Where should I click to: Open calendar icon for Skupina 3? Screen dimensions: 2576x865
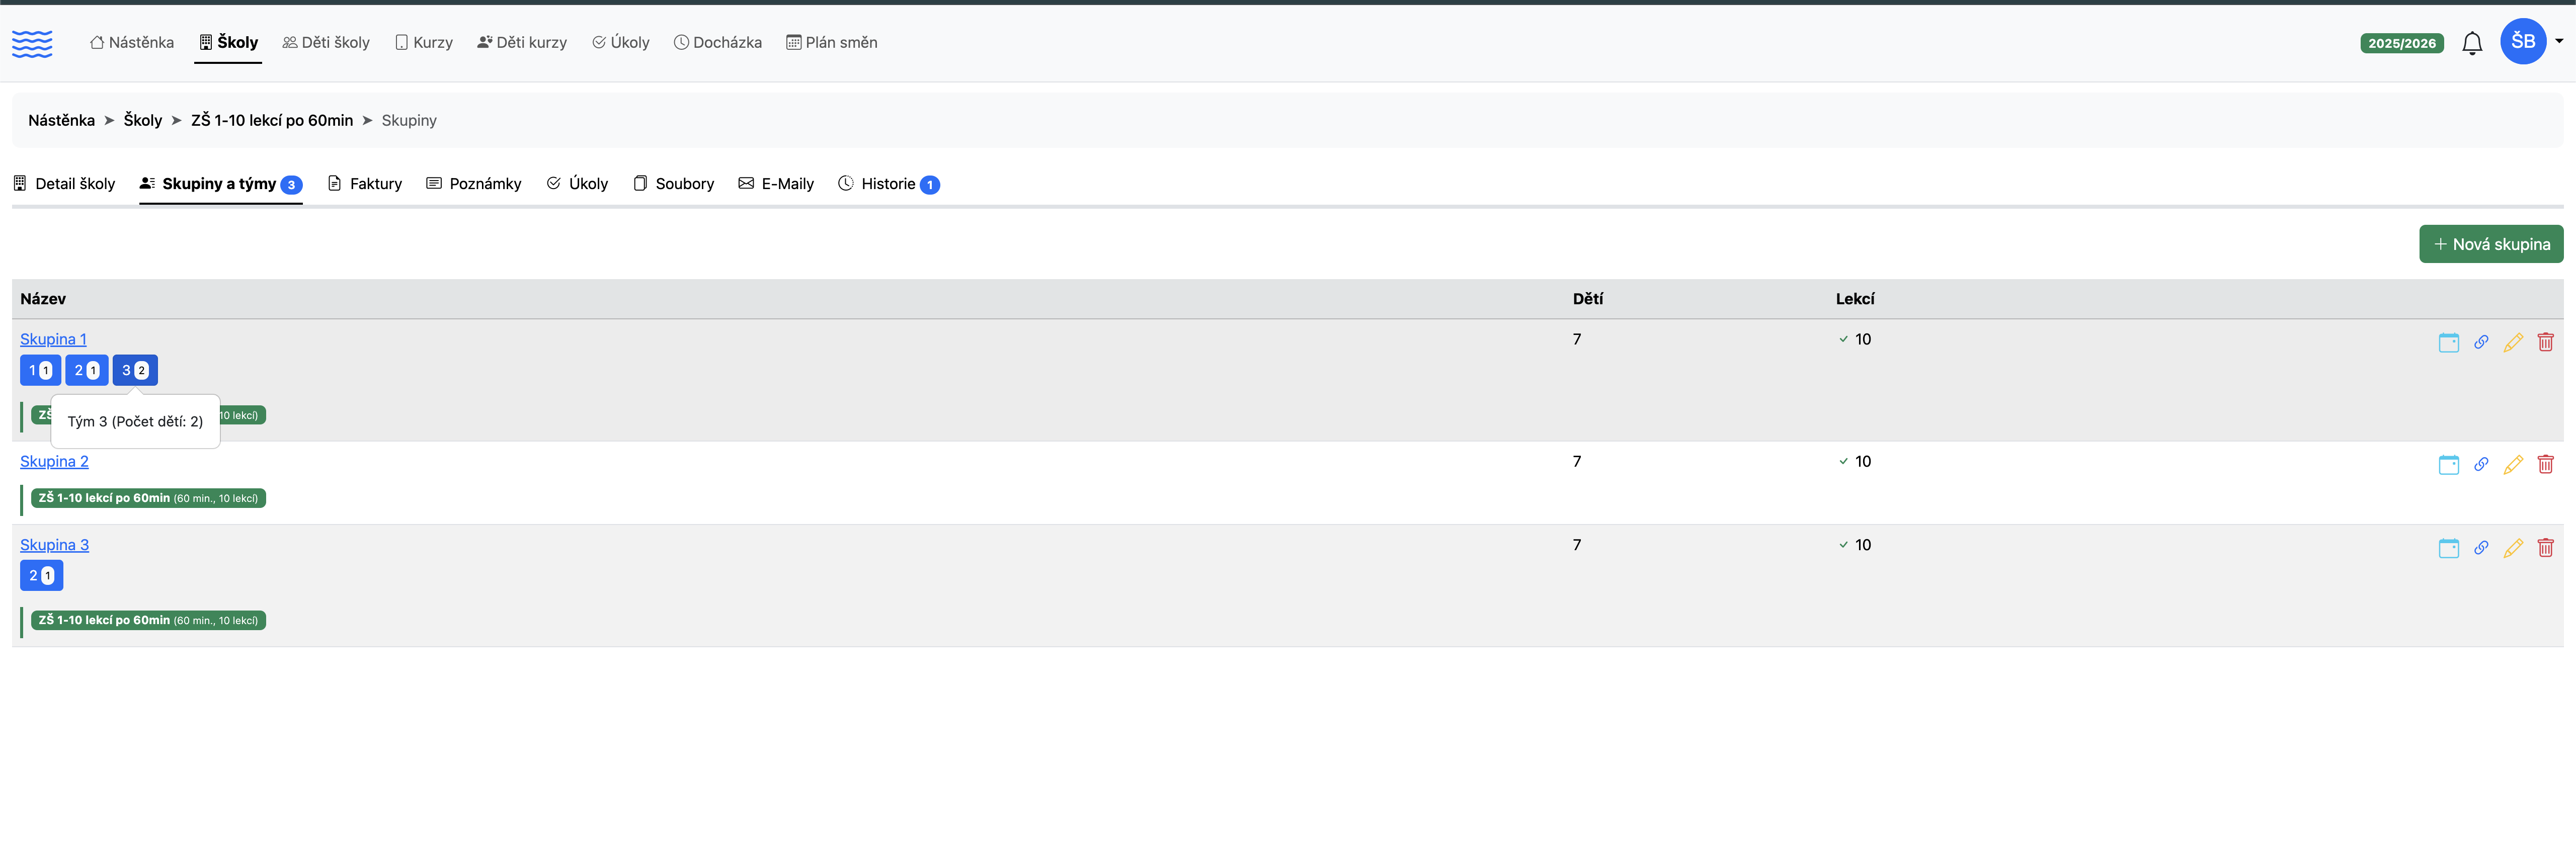[2448, 548]
